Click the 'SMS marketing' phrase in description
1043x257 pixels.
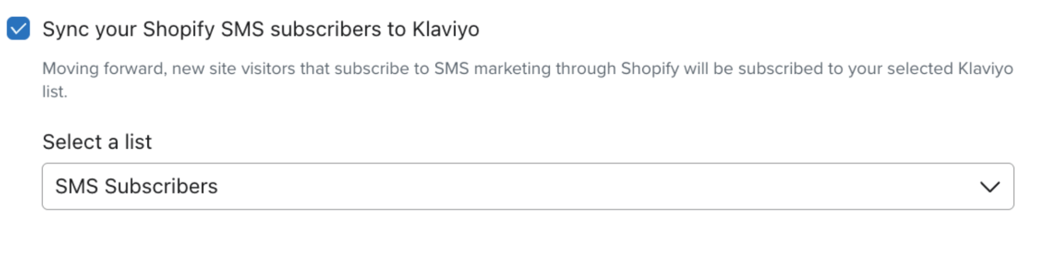tap(492, 69)
